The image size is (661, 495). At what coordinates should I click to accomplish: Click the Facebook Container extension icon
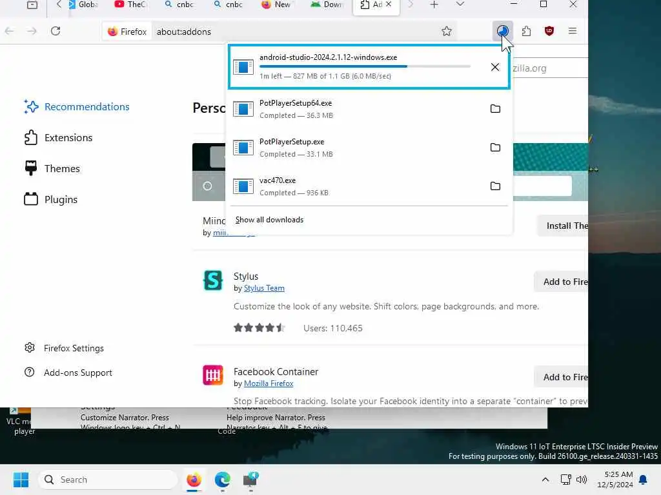click(213, 375)
